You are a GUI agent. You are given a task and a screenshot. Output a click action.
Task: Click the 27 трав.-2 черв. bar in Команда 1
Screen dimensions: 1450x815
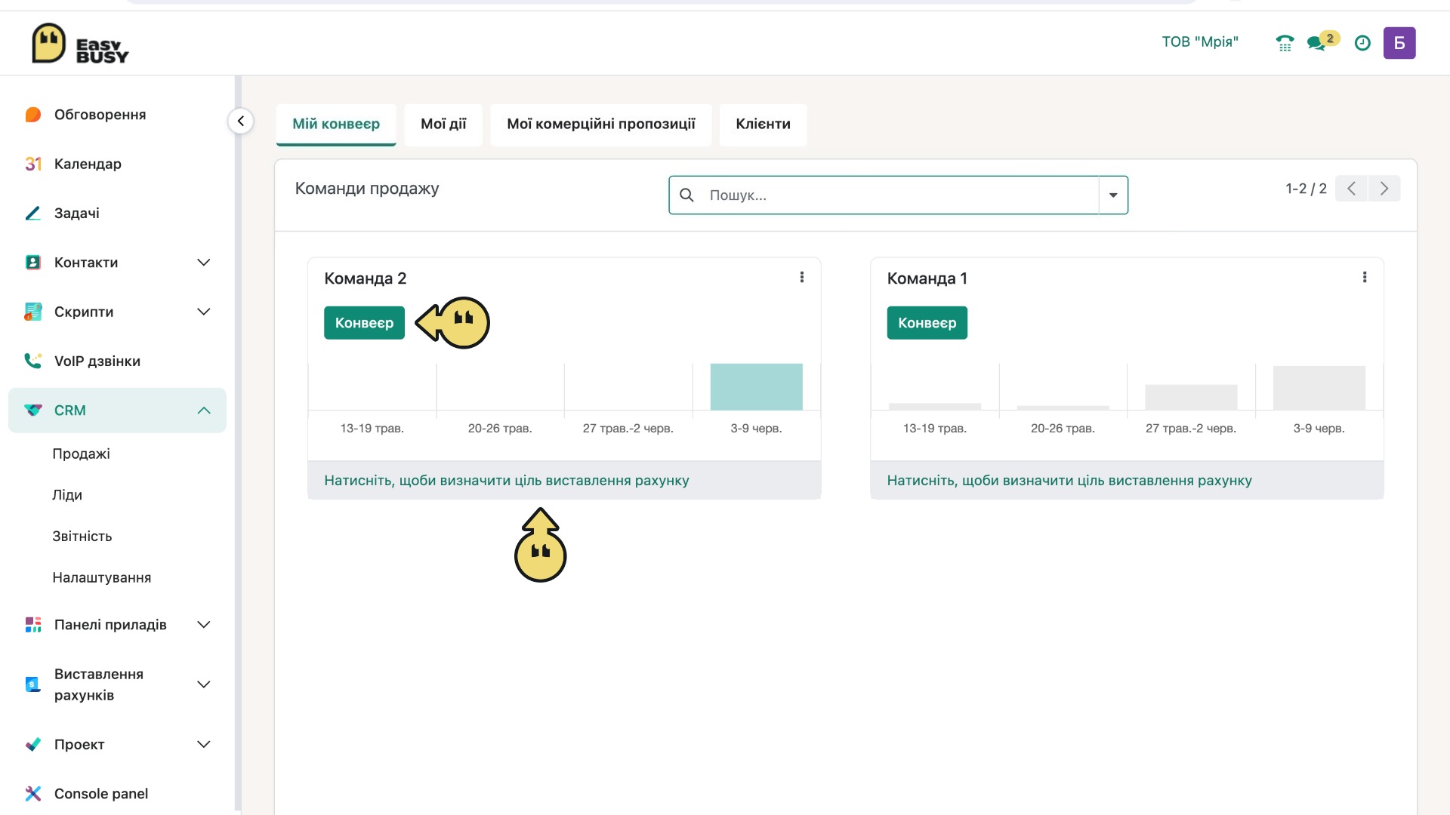point(1191,398)
